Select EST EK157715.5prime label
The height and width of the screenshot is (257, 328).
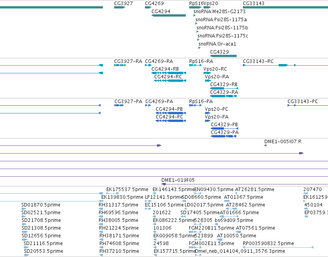tap(175, 251)
